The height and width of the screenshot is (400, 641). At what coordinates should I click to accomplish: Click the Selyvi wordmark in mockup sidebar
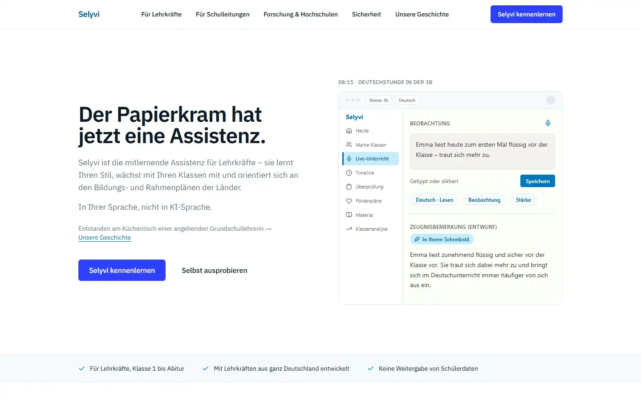pos(354,117)
